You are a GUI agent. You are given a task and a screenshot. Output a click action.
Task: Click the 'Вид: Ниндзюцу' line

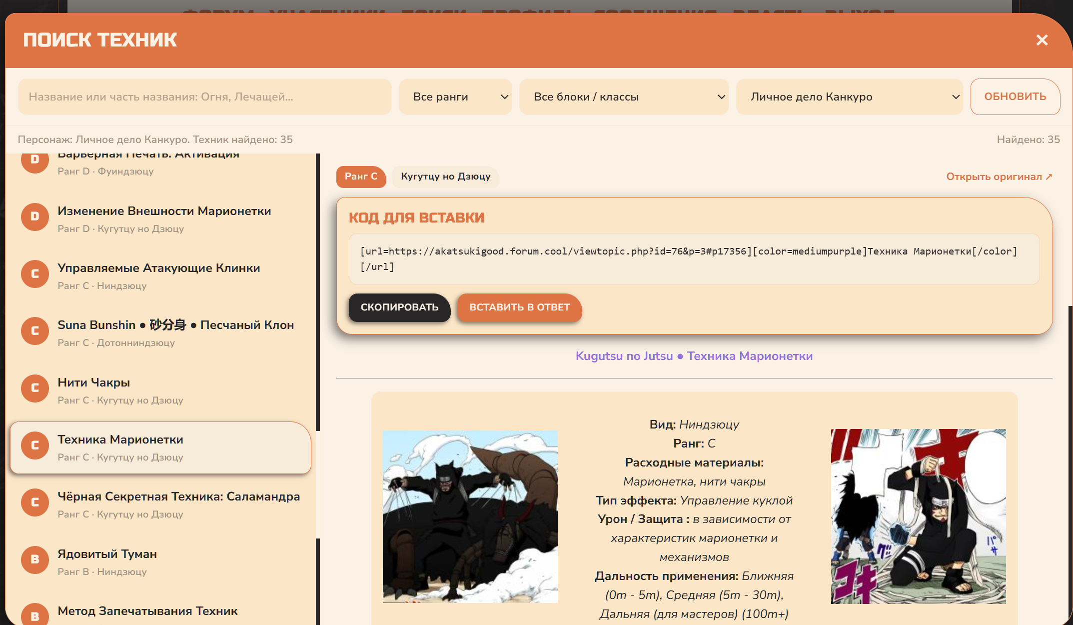pyautogui.click(x=694, y=424)
